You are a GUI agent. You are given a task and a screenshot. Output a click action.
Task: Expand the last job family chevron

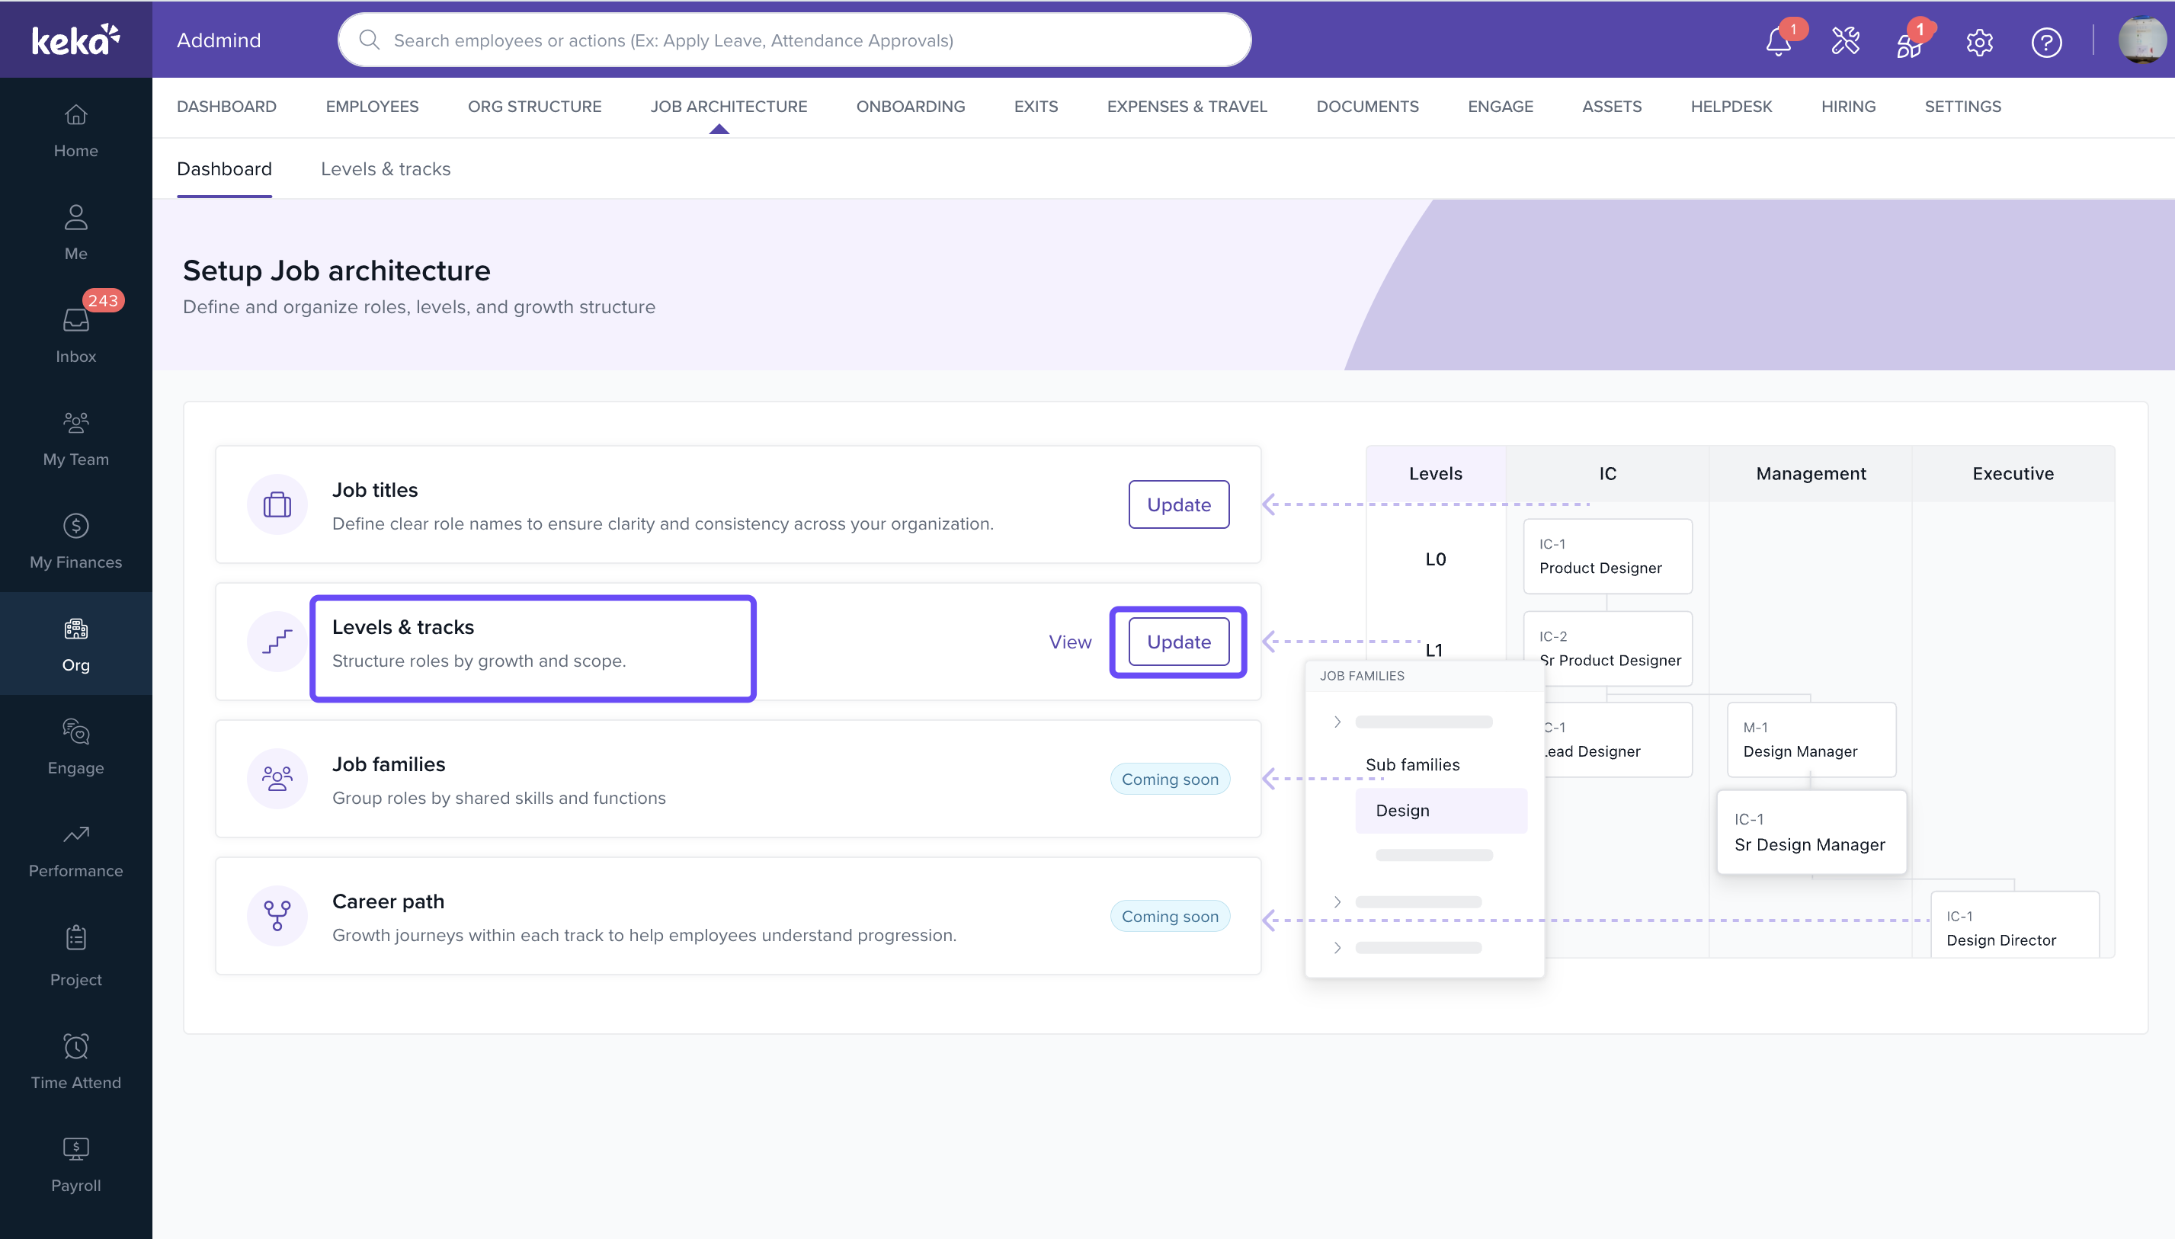coord(1337,947)
